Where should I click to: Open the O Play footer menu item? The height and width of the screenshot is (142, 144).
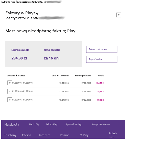pos(84,135)
